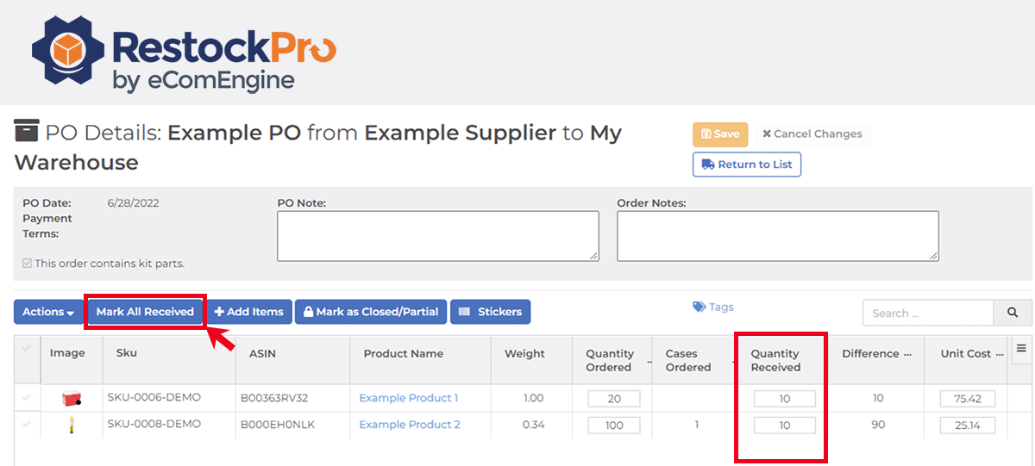Select the SKU-0006-DEMO row checkmark

point(26,398)
